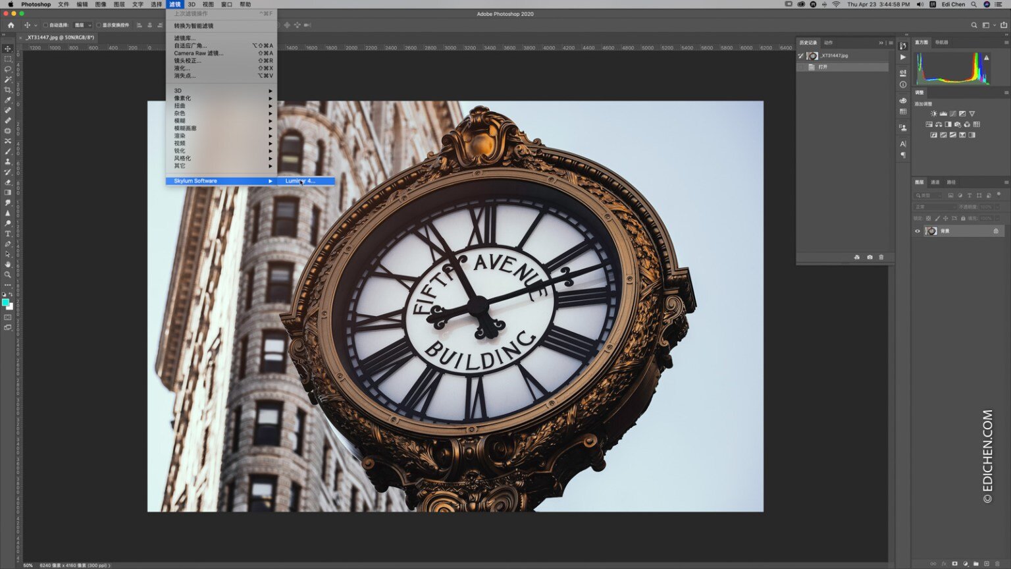This screenshot has height=569, width=1011.
Task: Delete current state in History panel
Action: point(881,257)
